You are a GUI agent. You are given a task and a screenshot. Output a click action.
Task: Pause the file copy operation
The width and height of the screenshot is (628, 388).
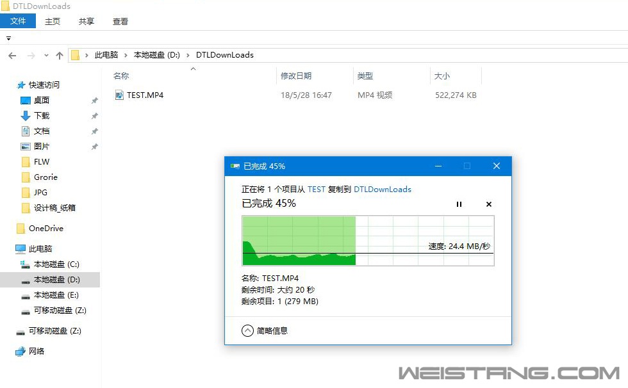tap(459, 204)
